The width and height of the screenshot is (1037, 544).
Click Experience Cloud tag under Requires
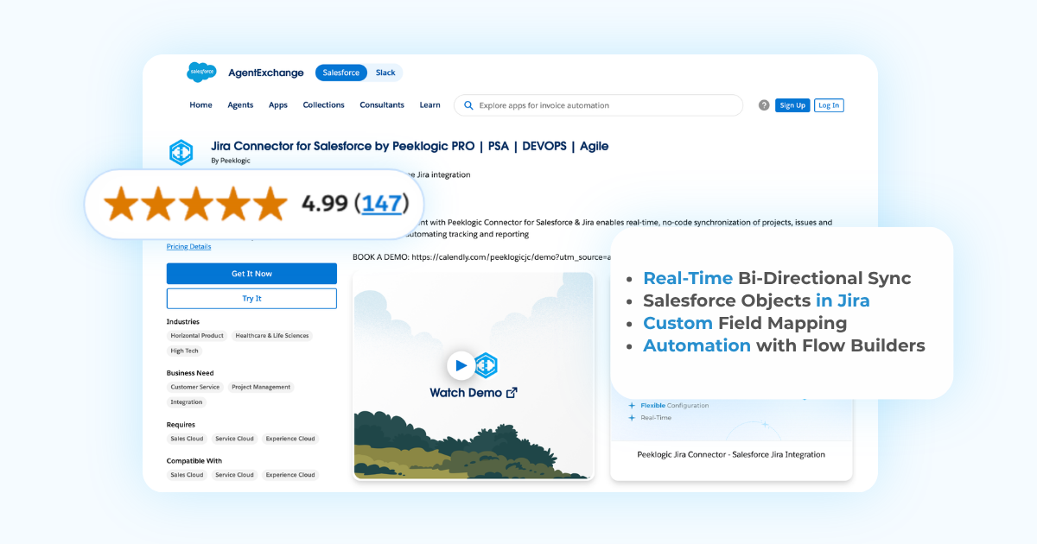click(290, 439)
